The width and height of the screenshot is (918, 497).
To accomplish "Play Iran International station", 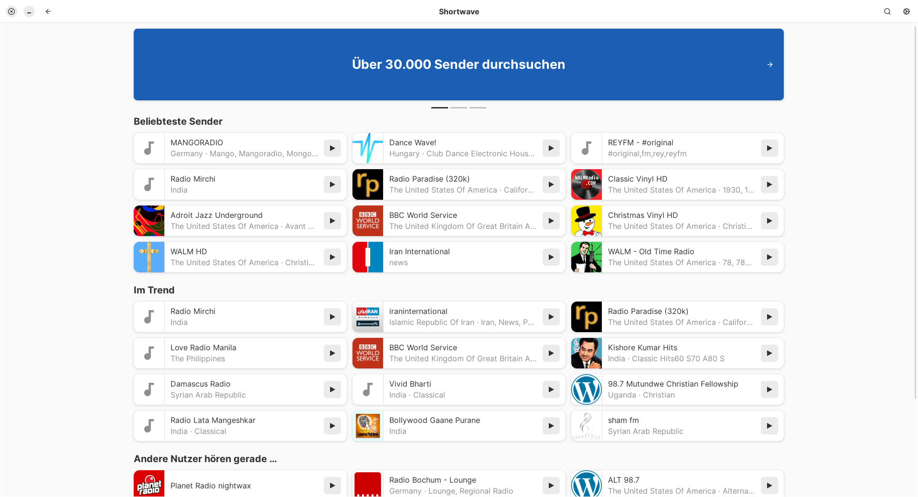I will pos(551,257).
